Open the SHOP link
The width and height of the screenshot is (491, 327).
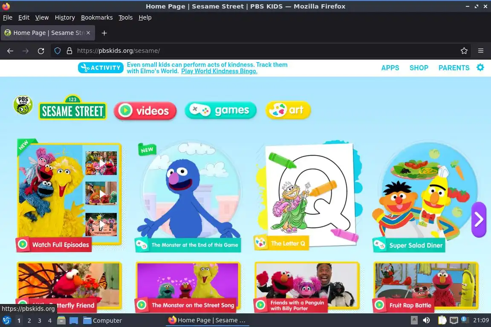click(419, 68)
